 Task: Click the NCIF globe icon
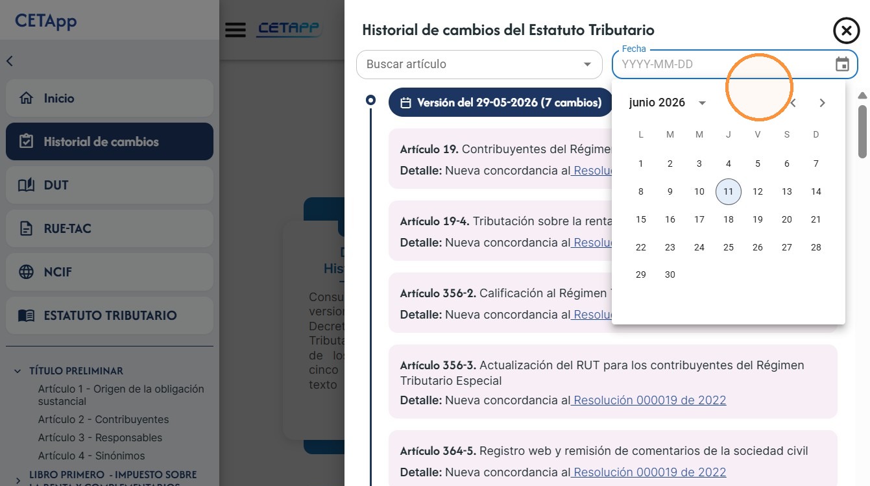pos(27,272)
